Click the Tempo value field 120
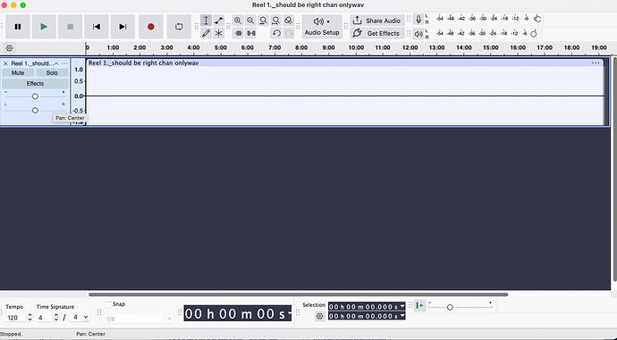The width and height of the screenshot is (617, 340). (x=16, y=317)
